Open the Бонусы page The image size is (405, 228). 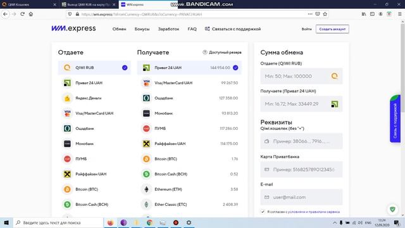click(x=142, y=29)
